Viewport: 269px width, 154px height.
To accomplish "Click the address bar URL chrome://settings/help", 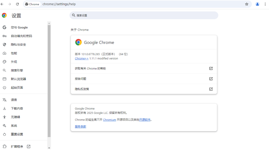I will pos(59,4).
